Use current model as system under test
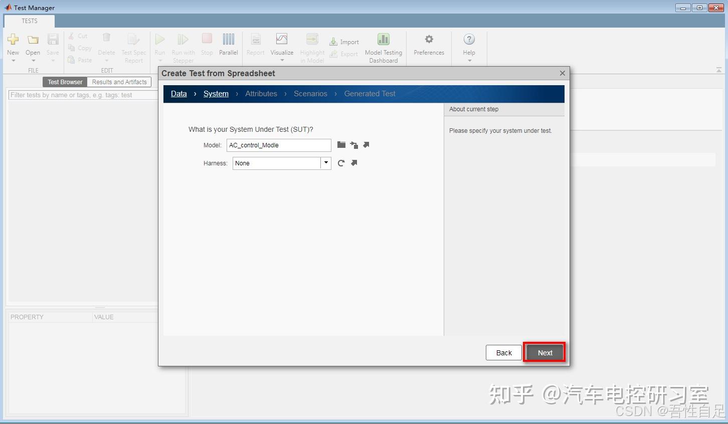This screenshot has width=728, height=424. tap(354, 145)
